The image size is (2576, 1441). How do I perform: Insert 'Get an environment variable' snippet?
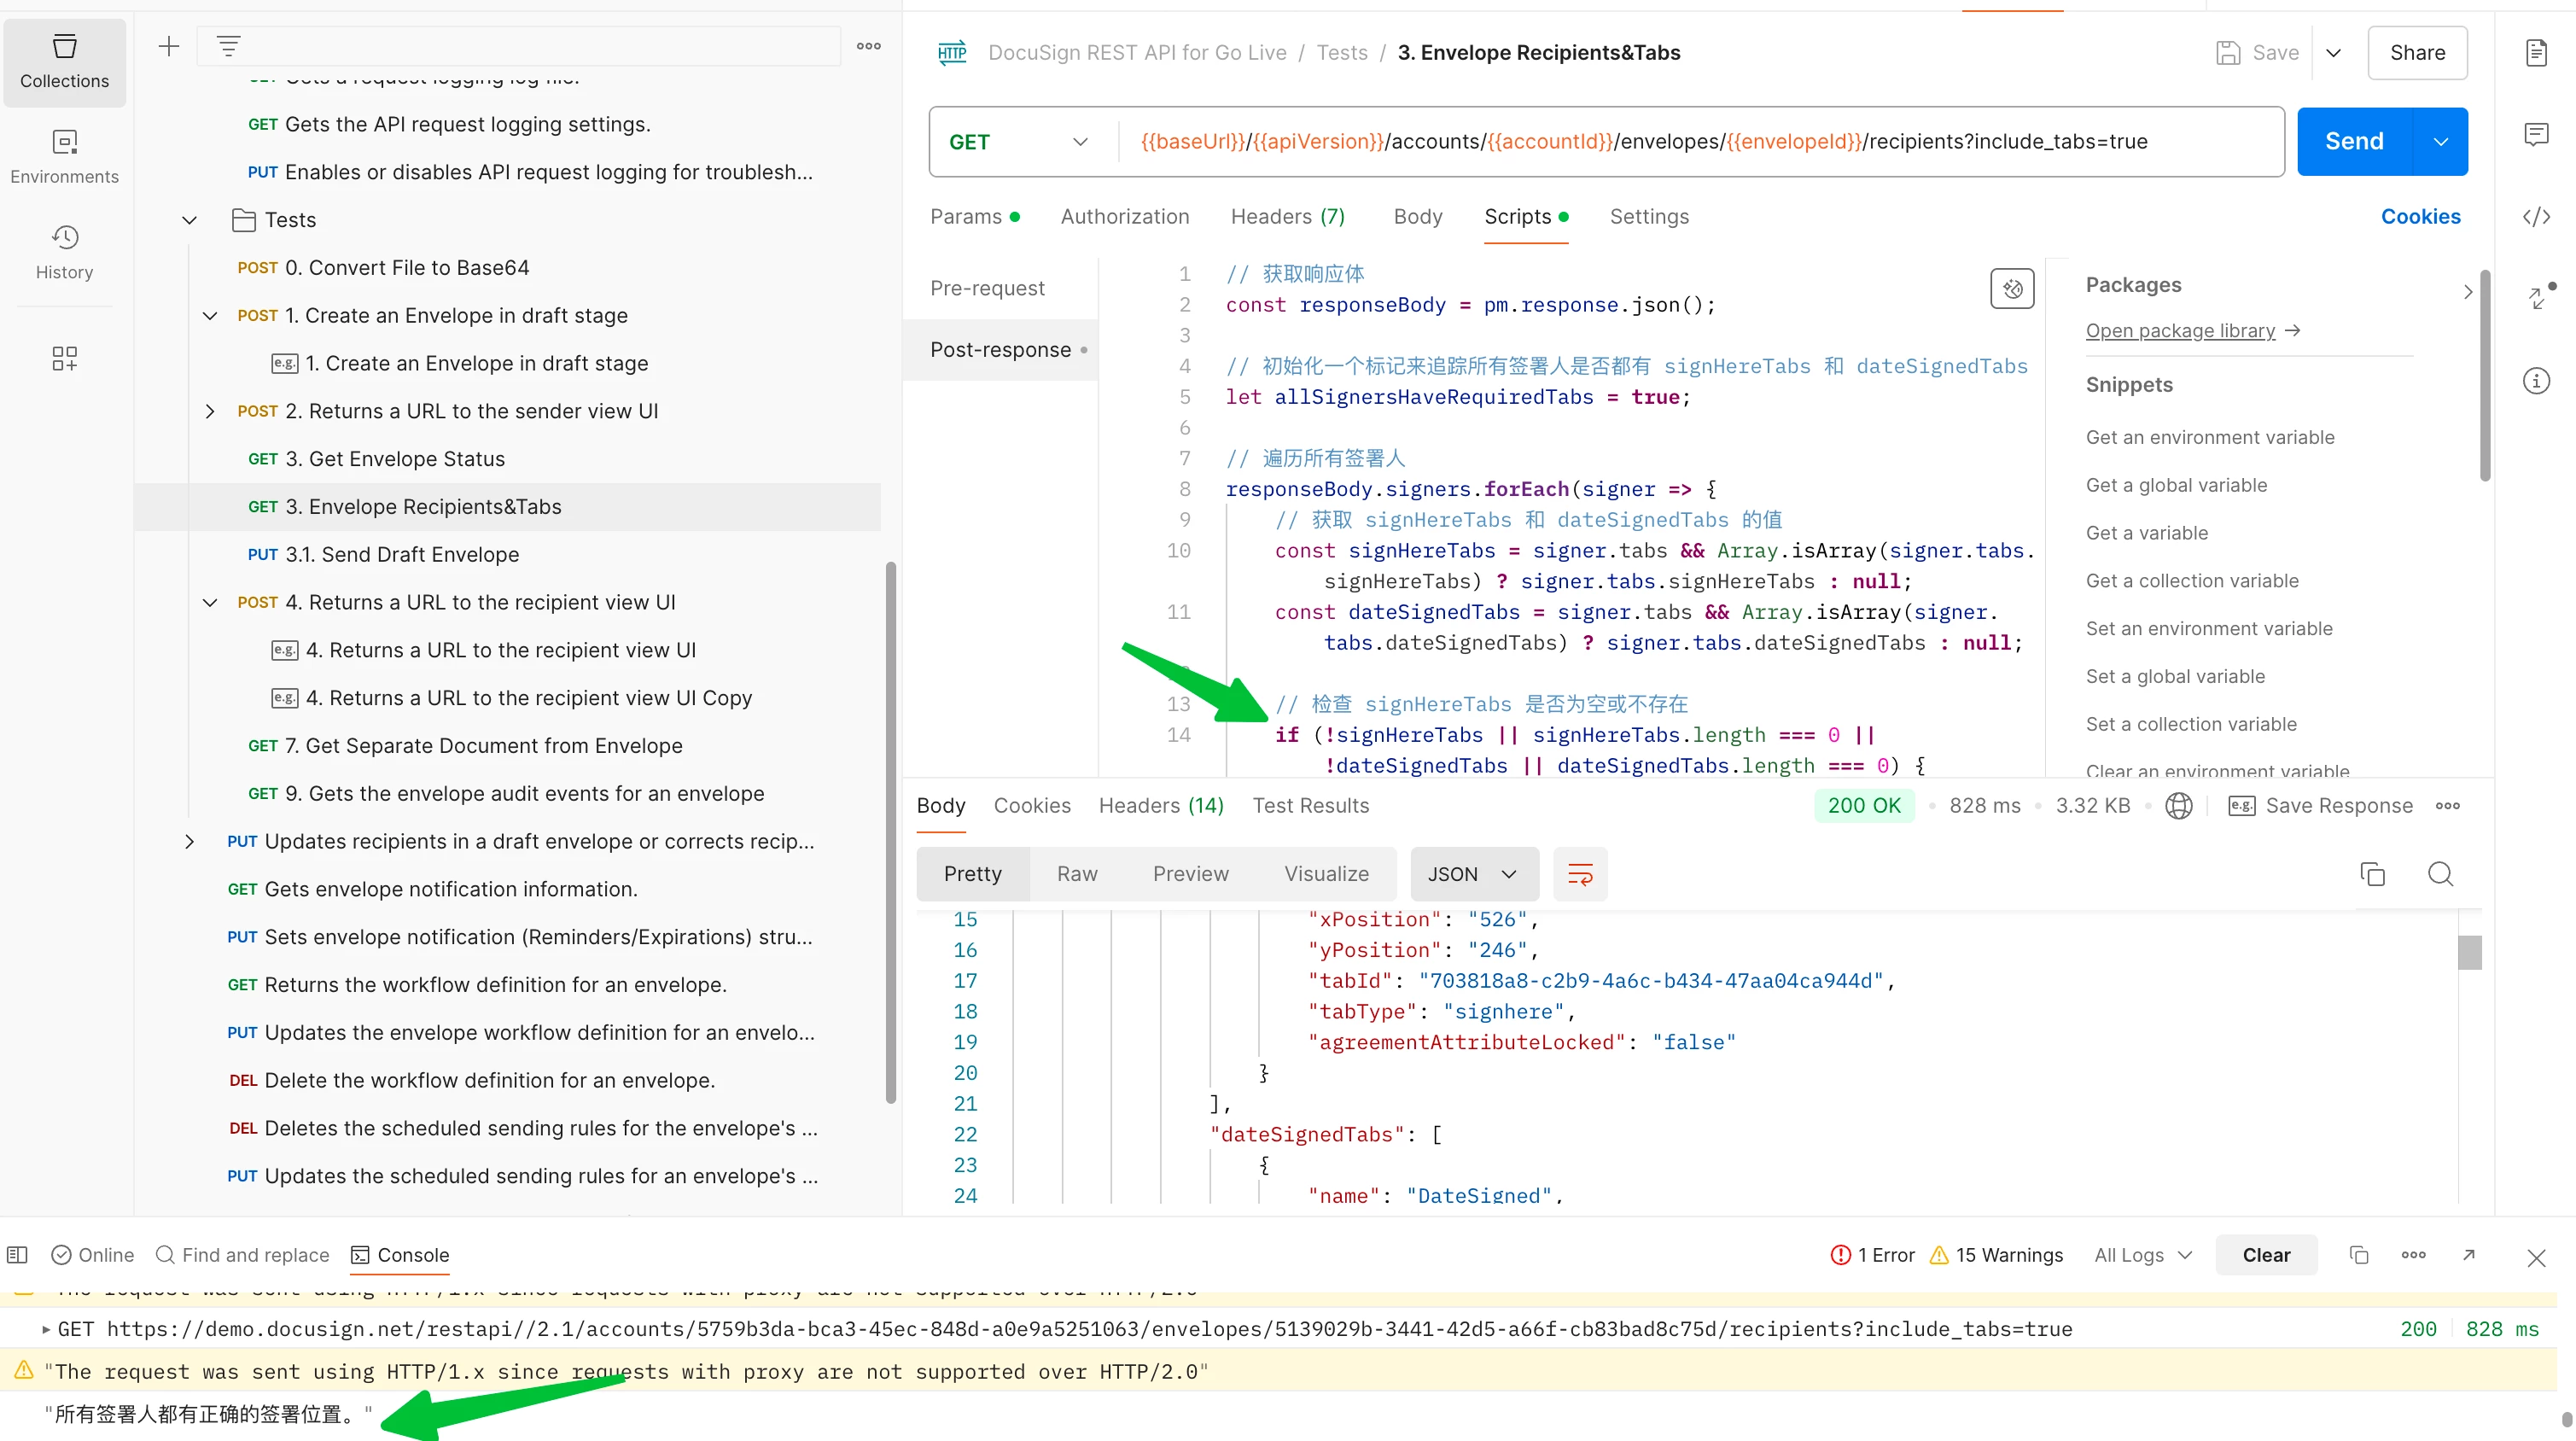[x=2209, y=438]
